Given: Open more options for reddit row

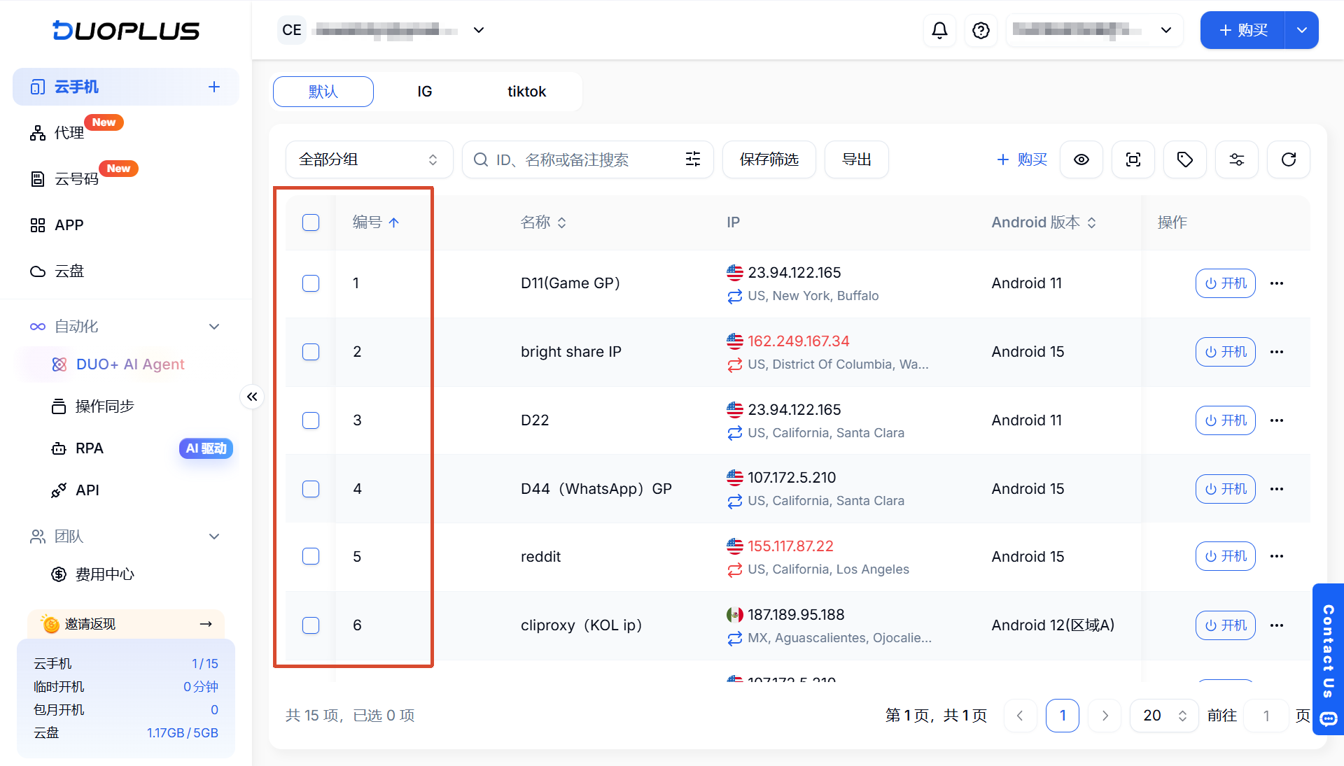Looking at the screenshot, I should [1277, 556].
